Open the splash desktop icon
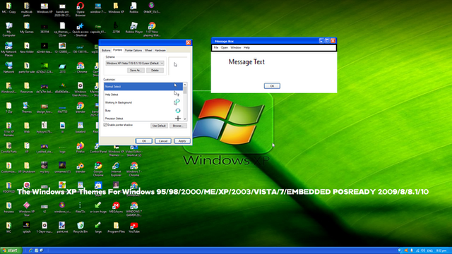Screen dimensions: 452x254 (27, 227)
